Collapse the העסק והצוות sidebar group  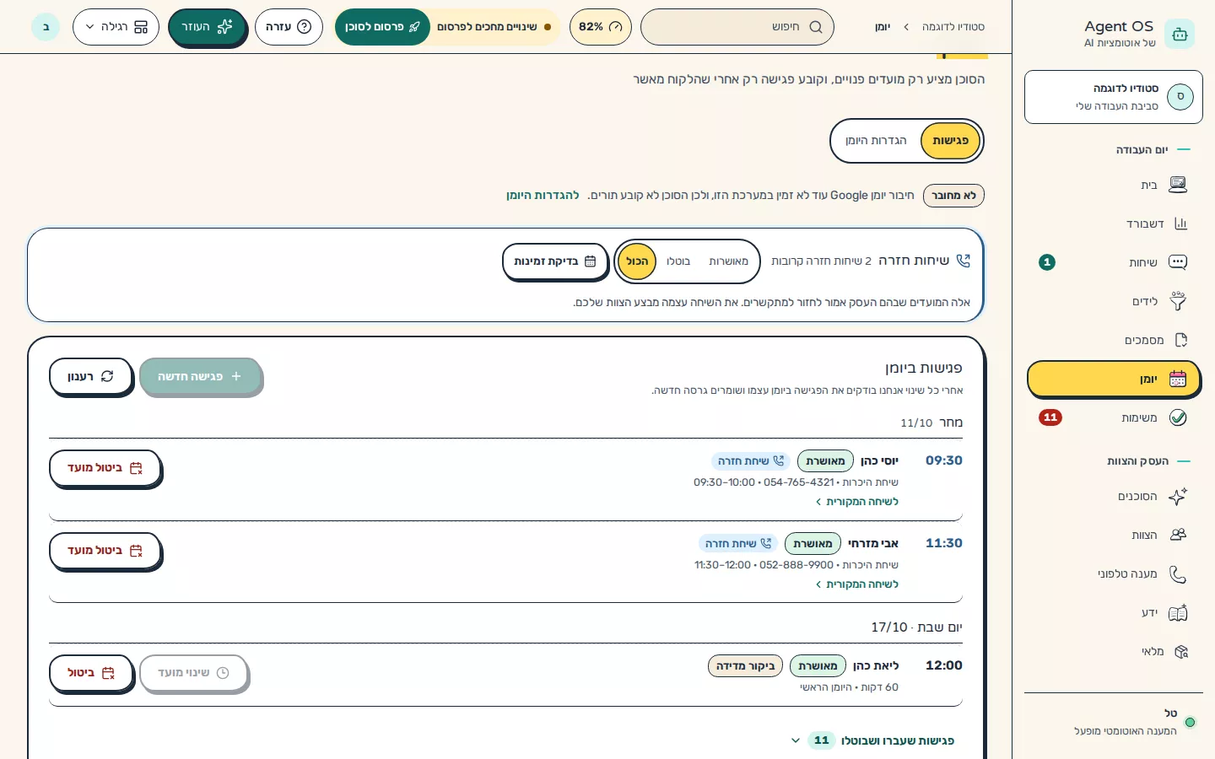(1148, 461)
